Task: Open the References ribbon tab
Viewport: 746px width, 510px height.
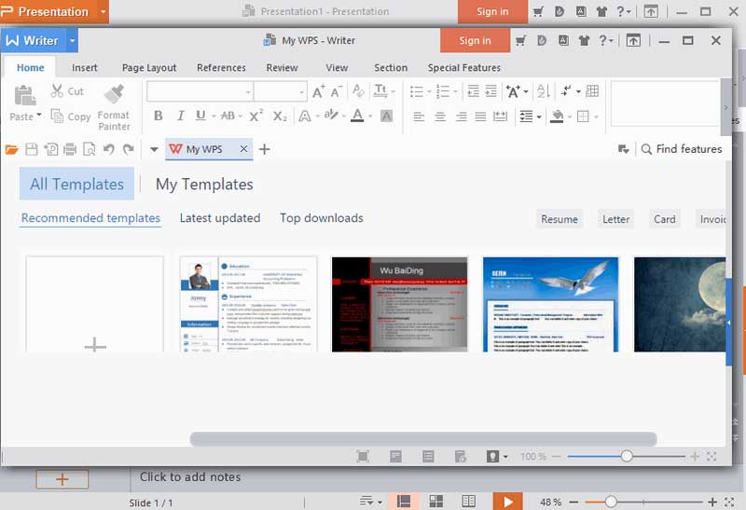Action: [x=221, y=67]
